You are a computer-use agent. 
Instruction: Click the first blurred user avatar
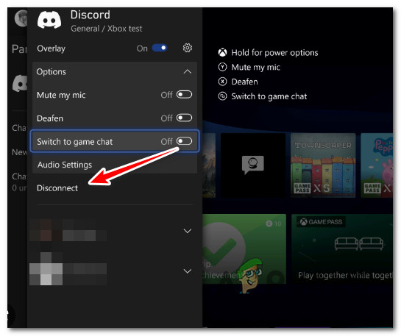pos(46,230)
